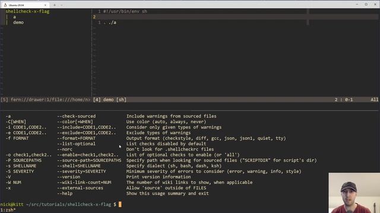
Task: Click the '--external-sources' option
Action: [x=80, y=188]
